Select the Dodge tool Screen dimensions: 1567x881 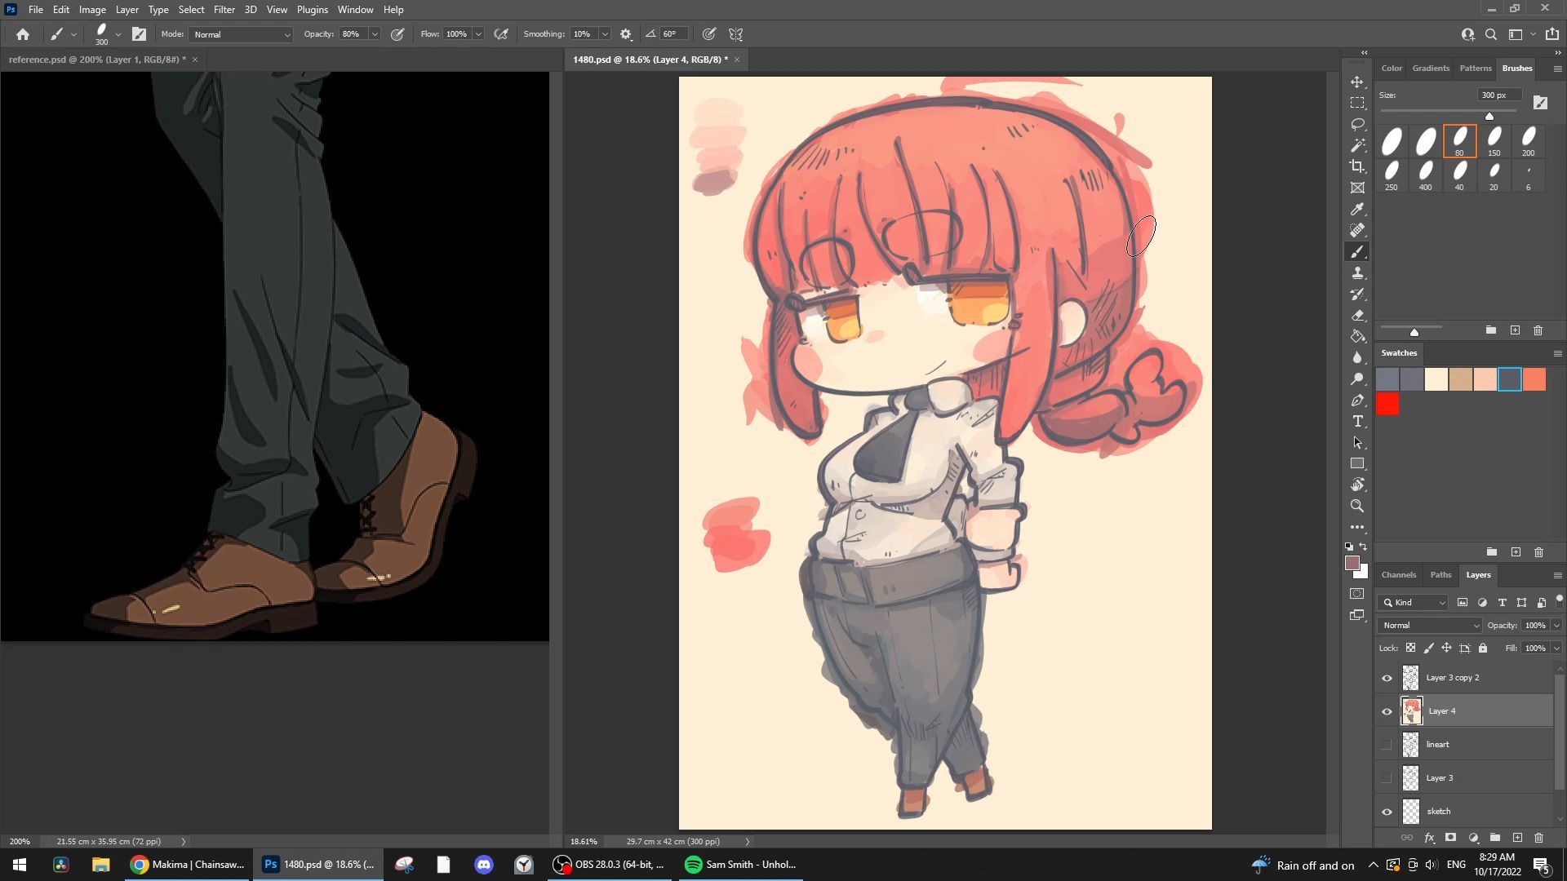1357,379
